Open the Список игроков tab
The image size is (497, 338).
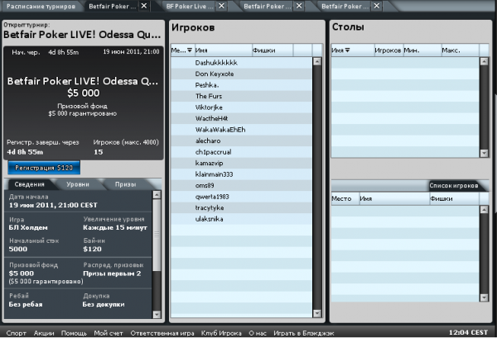click(454, 186)
